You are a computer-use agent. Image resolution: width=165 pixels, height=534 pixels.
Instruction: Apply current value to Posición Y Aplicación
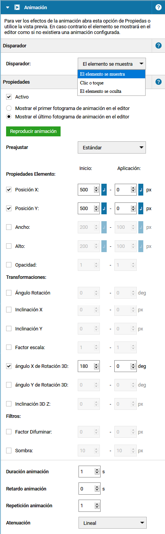141,209
